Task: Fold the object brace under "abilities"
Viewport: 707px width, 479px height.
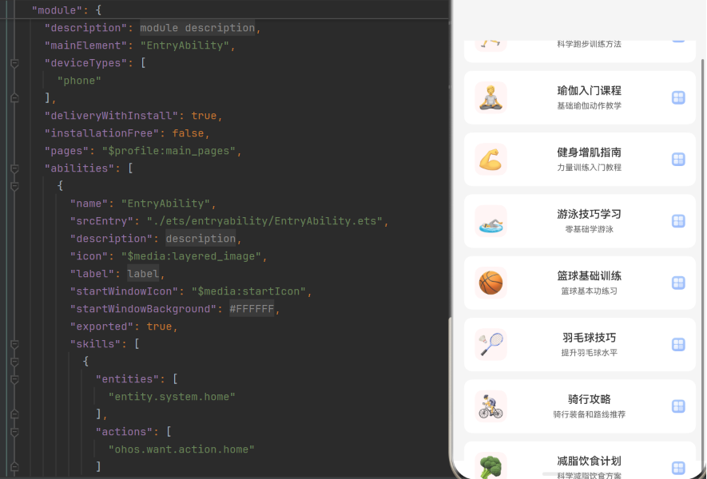Action: [14, 186]
